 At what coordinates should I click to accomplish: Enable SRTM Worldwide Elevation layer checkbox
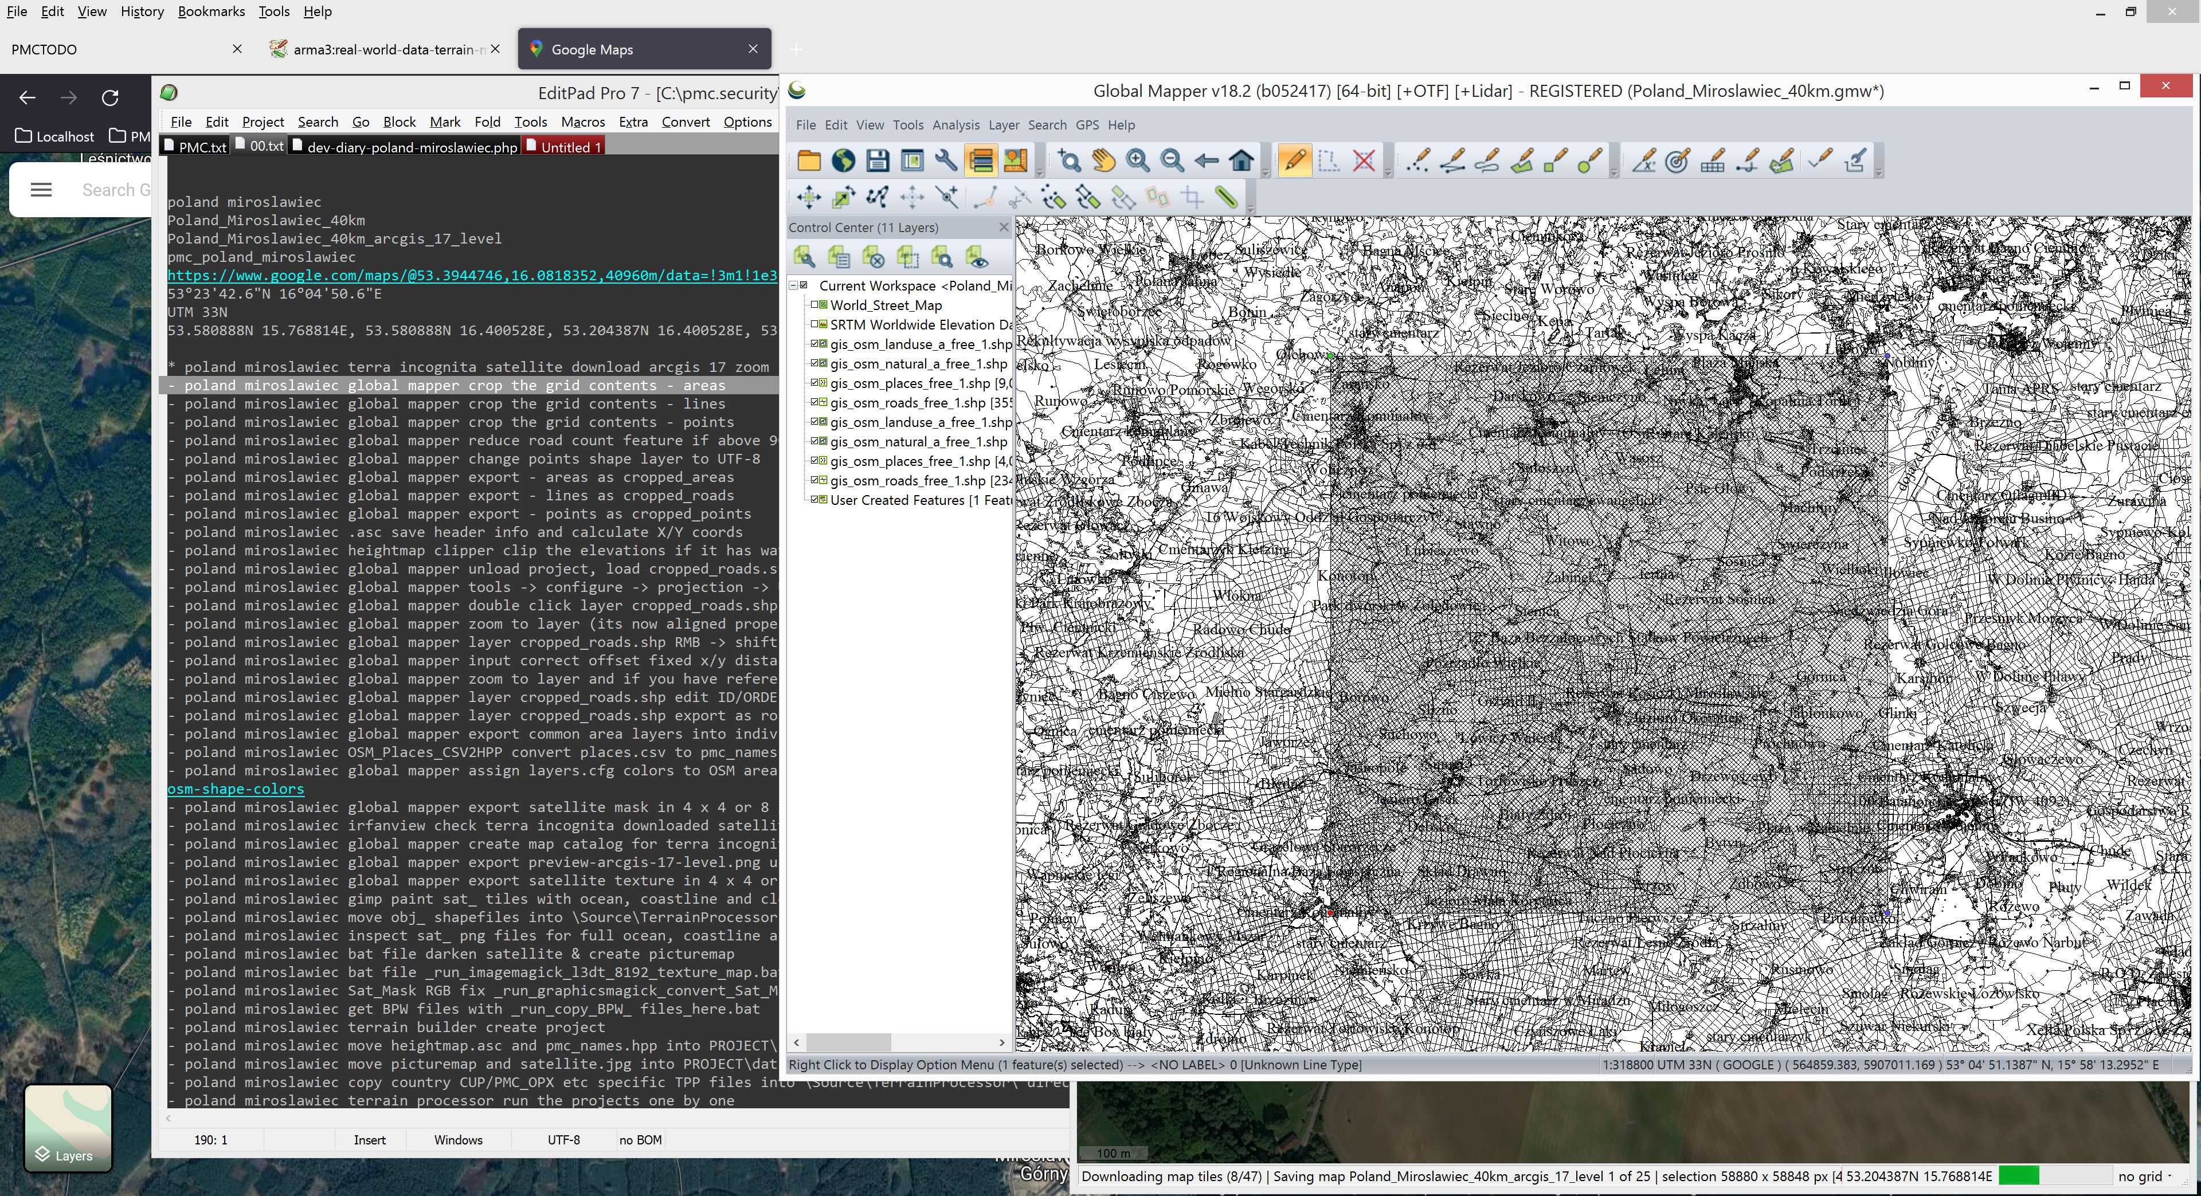coord(815,324)
